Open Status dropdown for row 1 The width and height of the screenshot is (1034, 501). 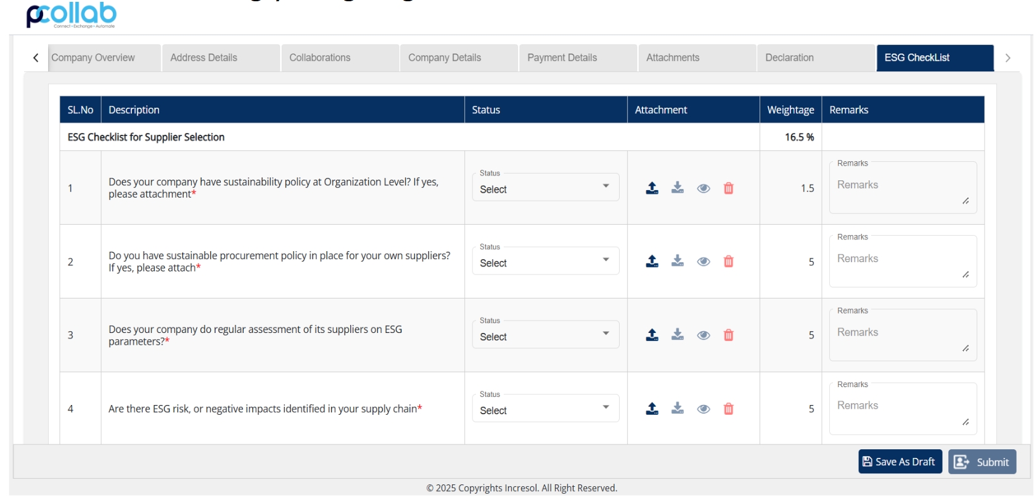(546, 187)
